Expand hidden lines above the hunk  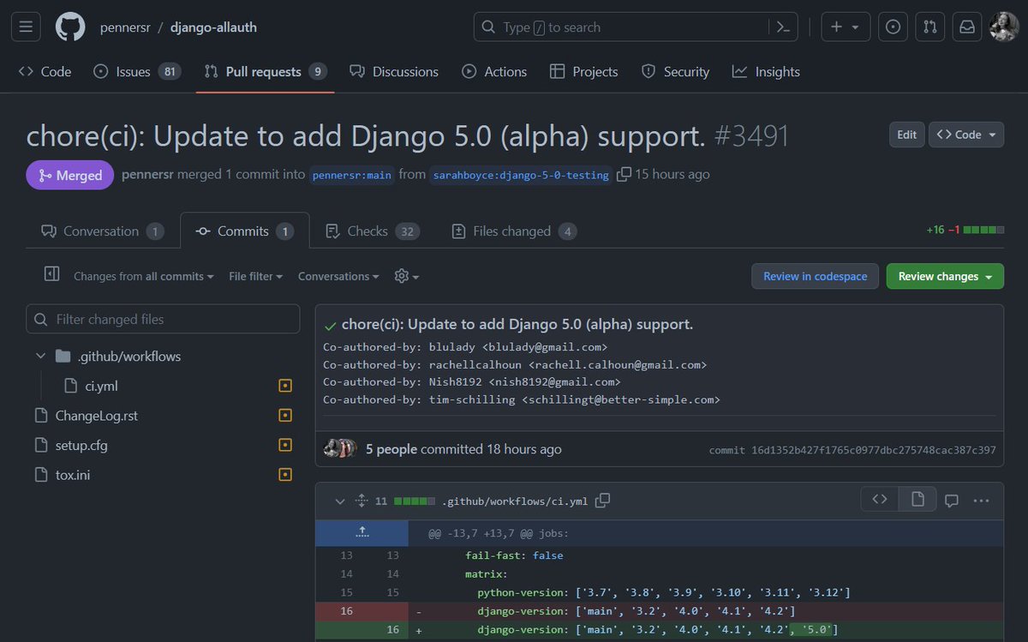[362, 533]
